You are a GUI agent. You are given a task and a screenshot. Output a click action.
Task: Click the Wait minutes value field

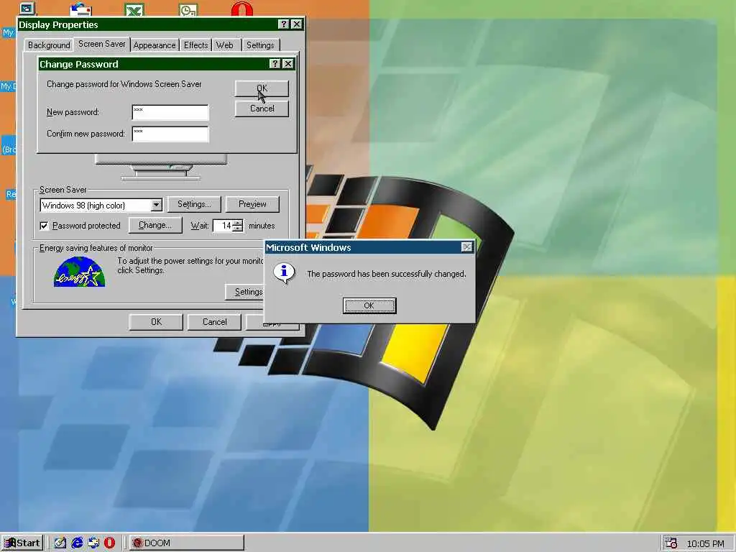point(224,226)
